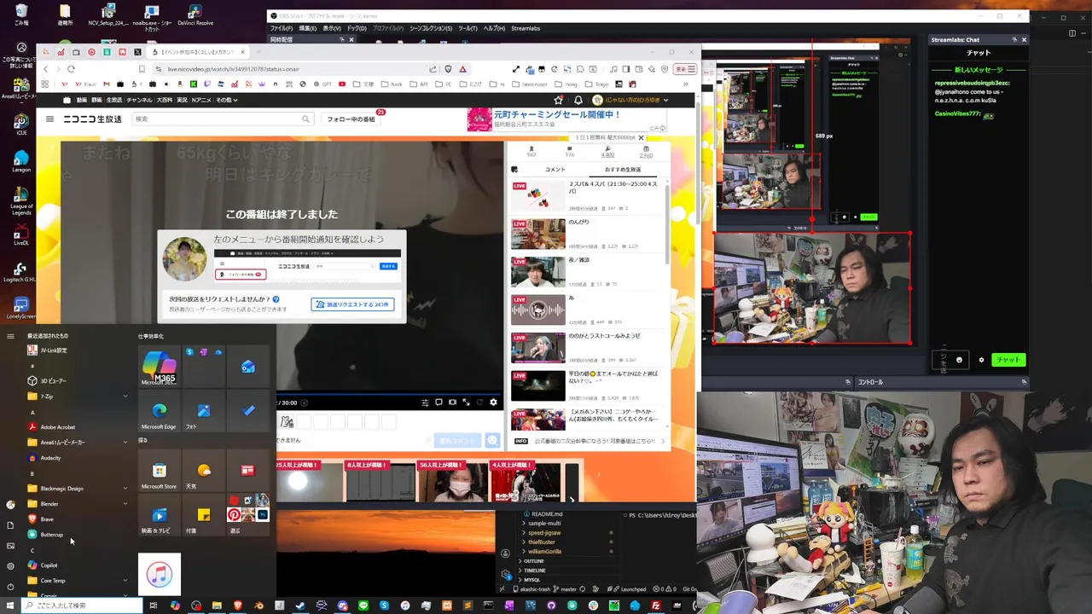The width and height of the screenshot is (1092, 614).
Task: Expand the thiefBuster folder in VS Code
Action: tap(541, 542)
